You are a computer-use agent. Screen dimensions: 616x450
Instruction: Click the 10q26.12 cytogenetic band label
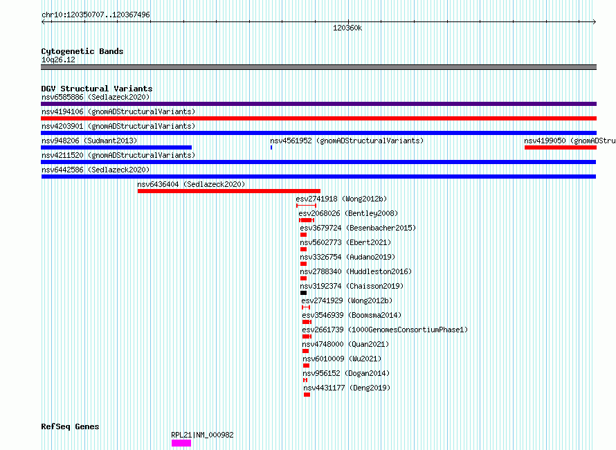58,60
